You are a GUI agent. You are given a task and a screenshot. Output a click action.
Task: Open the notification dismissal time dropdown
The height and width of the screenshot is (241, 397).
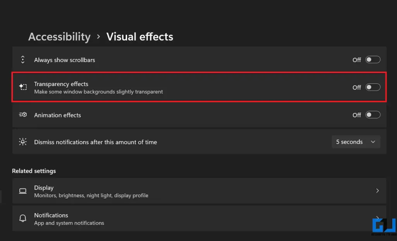356,142
